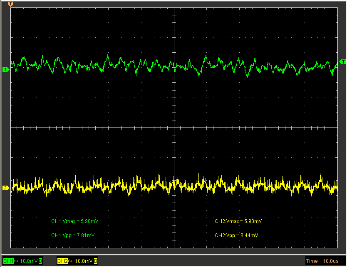Screen dimensions: 347x267
Task: Click the orange trigger position marker at top
Action: pos(10,4)
